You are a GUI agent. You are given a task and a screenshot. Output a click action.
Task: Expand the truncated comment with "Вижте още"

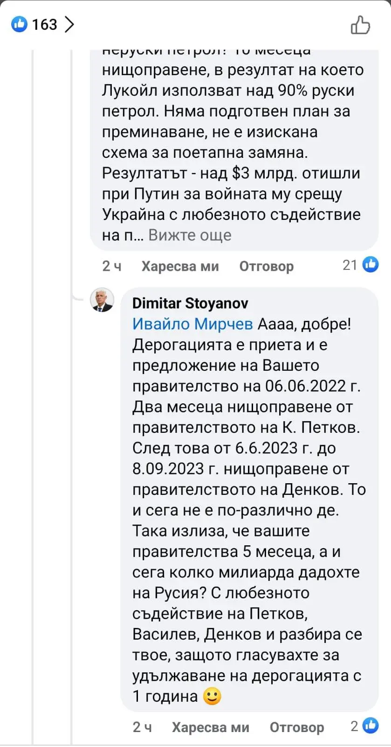pyautogui.click(x=190, y=235)
